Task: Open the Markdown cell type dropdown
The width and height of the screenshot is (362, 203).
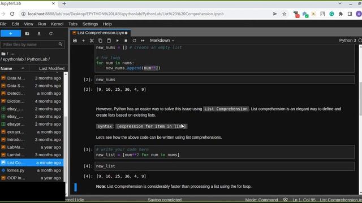Action: point(162,40)
